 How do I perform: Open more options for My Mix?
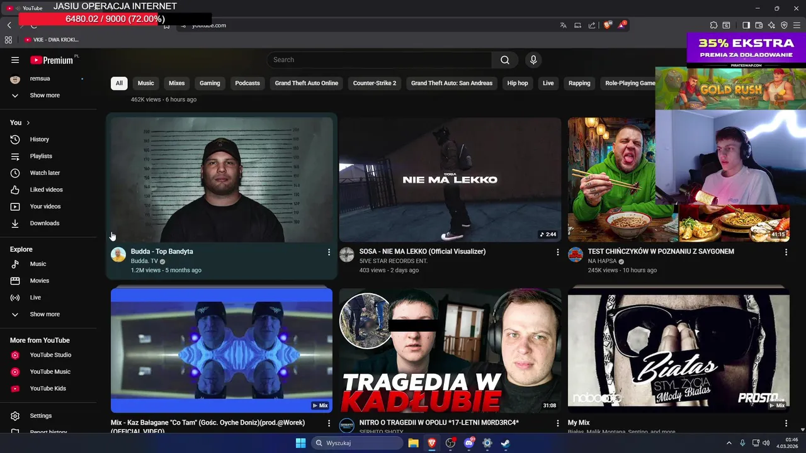[x=786, y=423]
